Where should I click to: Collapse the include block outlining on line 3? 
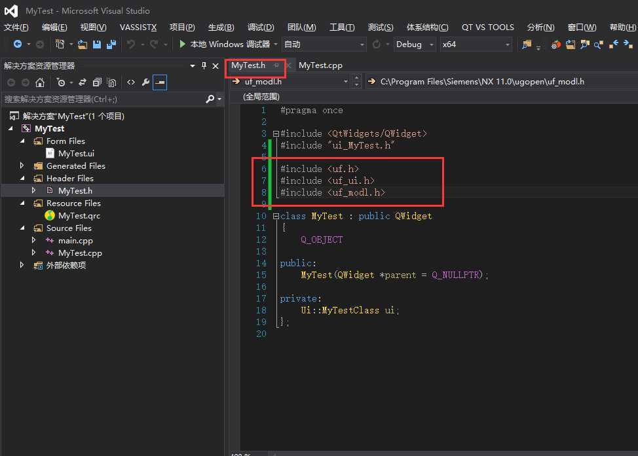tap(276, 133)
